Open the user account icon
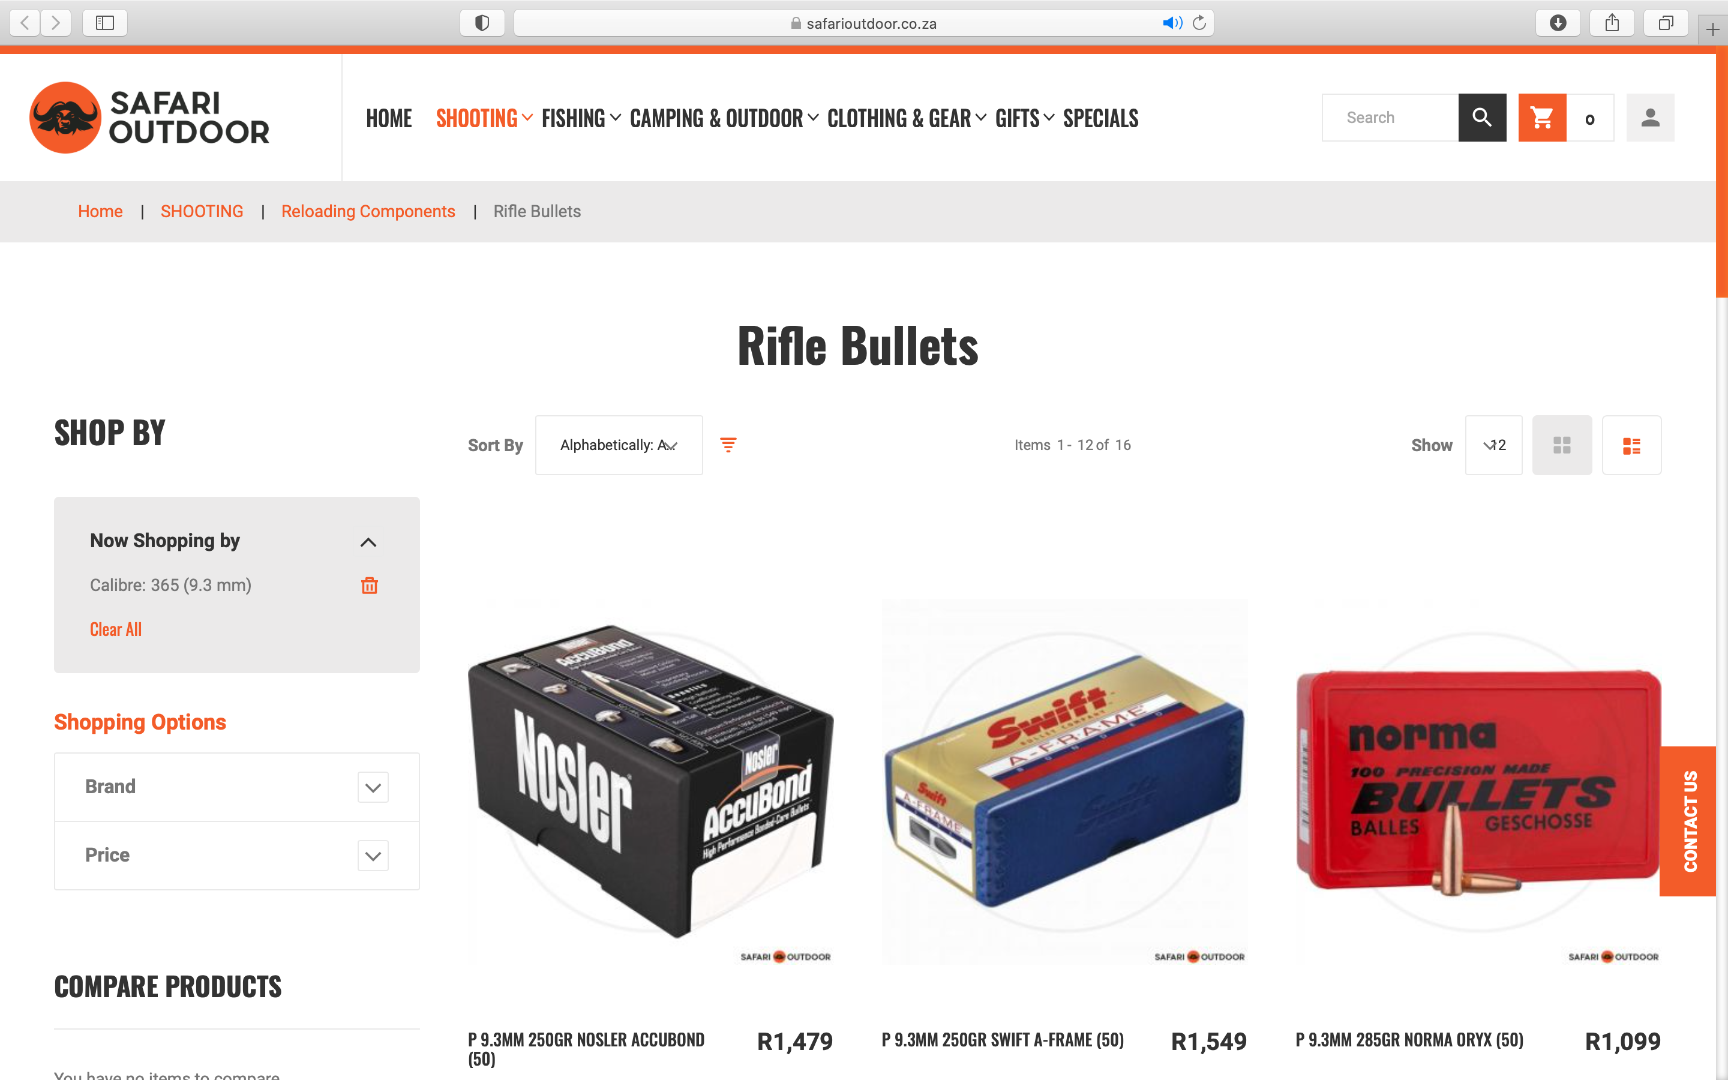This screenshot has width=1728, height=1080. tap(1650, 117)
